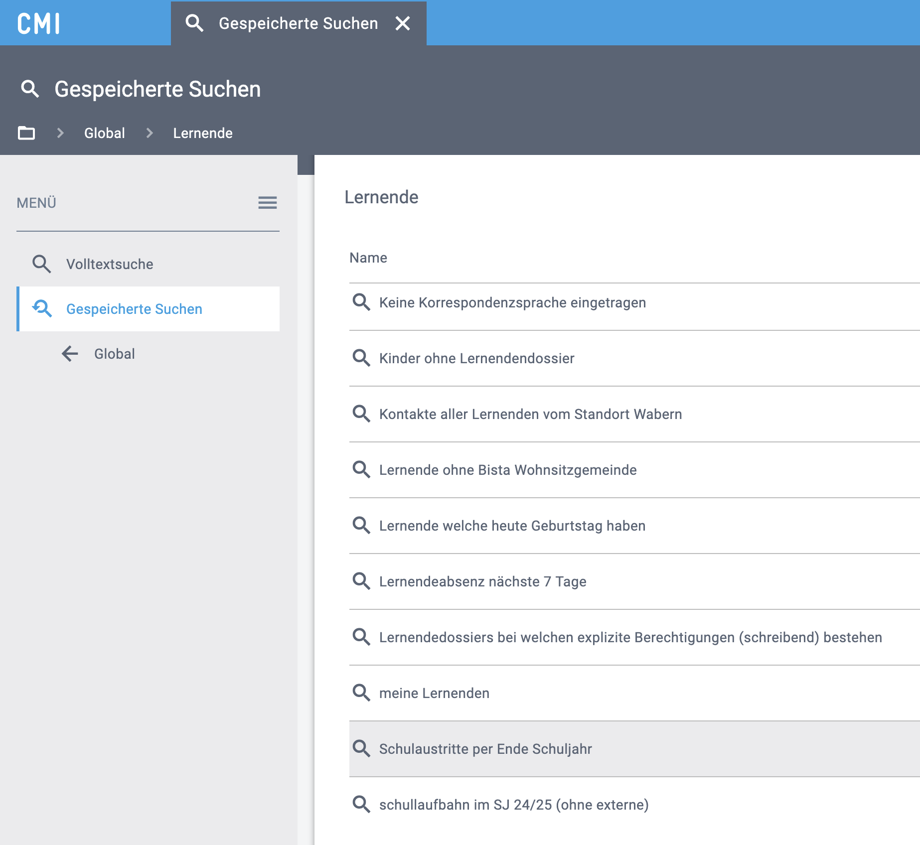
Task: Select Gespeicherte Suchen sidebar item
Action: [134, 309]
